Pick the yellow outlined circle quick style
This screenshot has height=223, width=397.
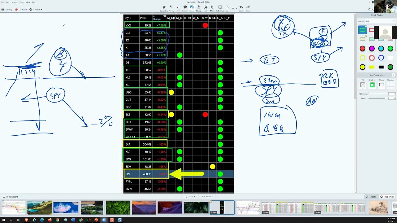[363, 58]
